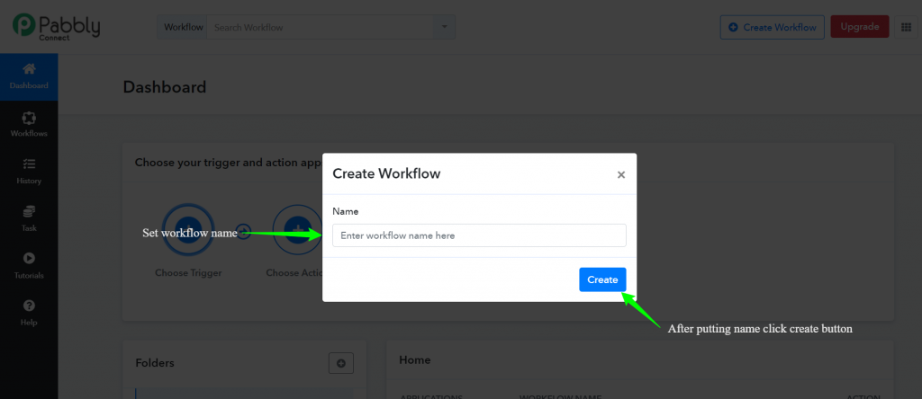Expand the workflow search dropdown arrow
This screenshot has width=922, height=399.
pos(444,27)
